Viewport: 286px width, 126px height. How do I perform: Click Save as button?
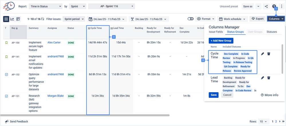[248, 6]
